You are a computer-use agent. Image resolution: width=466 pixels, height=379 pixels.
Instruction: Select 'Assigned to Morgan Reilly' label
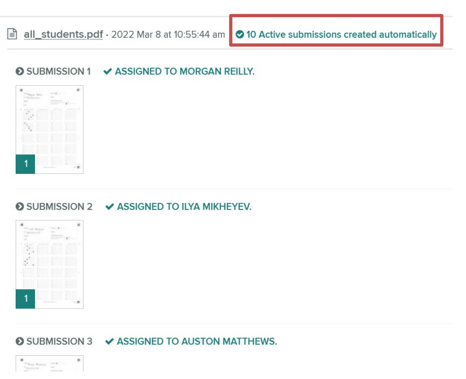[x=185, y=71]
